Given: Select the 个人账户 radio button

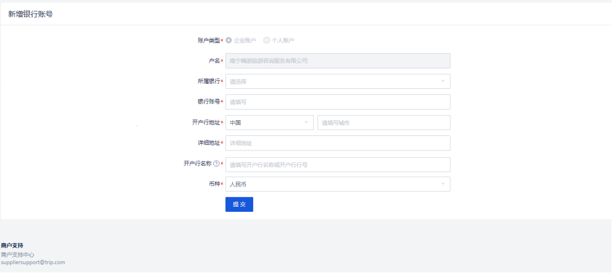Looking at the screenshot, I should coord(267,40).
